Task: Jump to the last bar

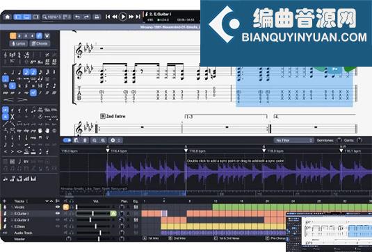Action: point(138,17)
